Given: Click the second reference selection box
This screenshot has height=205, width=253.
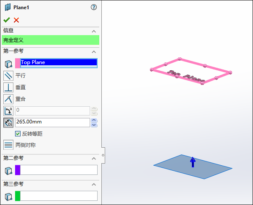Looking at the screenshot, I should [x=59, y=170].
